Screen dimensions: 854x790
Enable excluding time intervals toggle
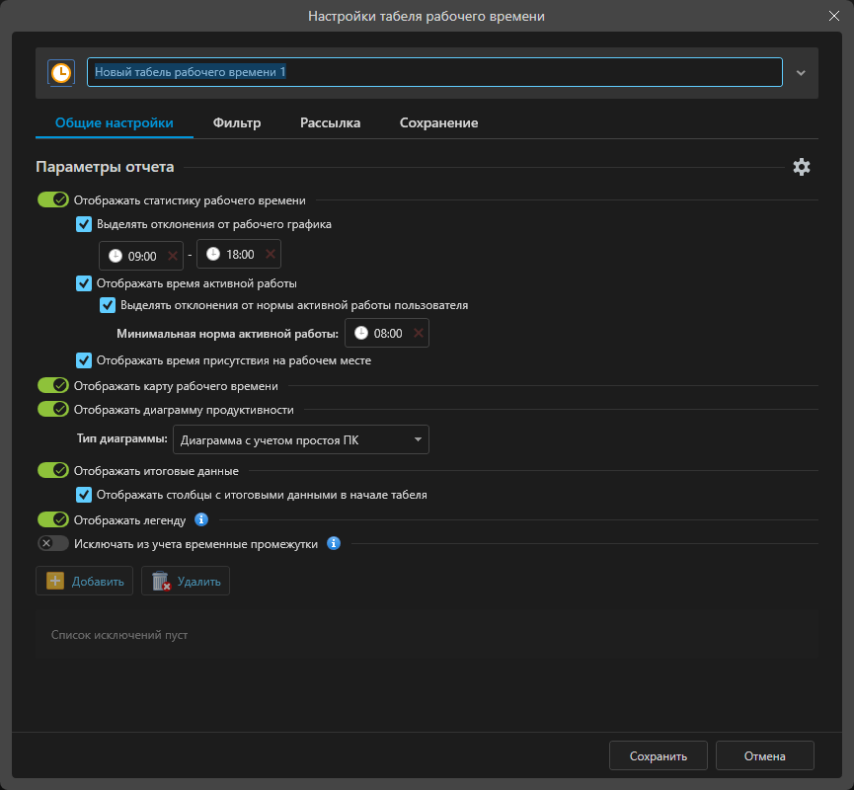pos(52,543)
